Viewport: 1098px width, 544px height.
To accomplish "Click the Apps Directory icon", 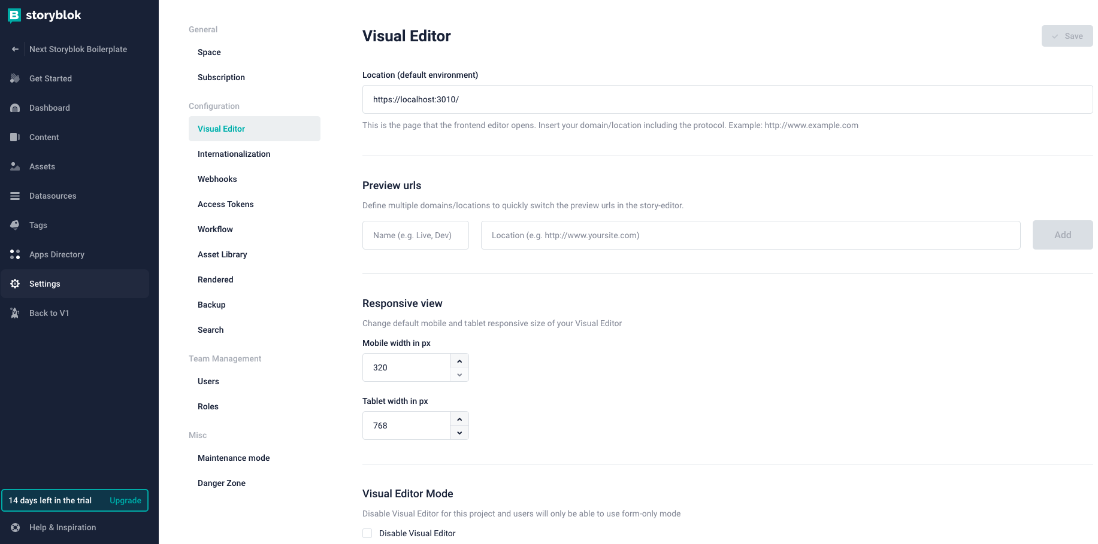I will (15, 254).
